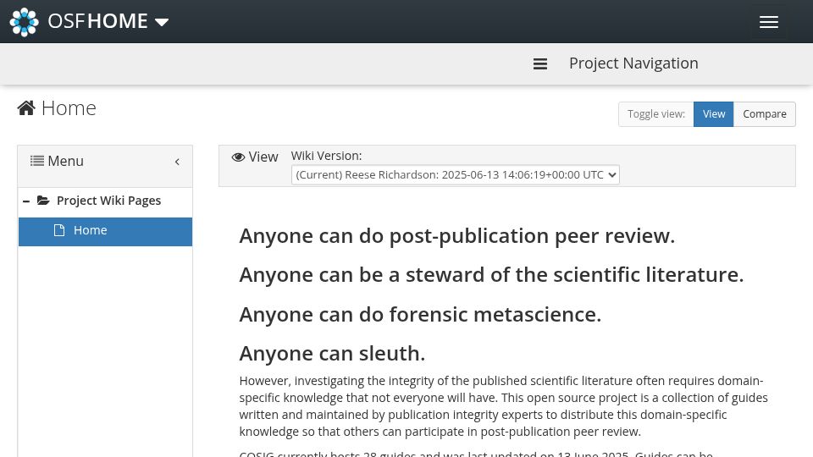Image resolution: width=813 pixels, height=457 pixels.
Task: Open the OSF HOME dropdown arrow
Action: pyautogui.click(x=162, y=22)
